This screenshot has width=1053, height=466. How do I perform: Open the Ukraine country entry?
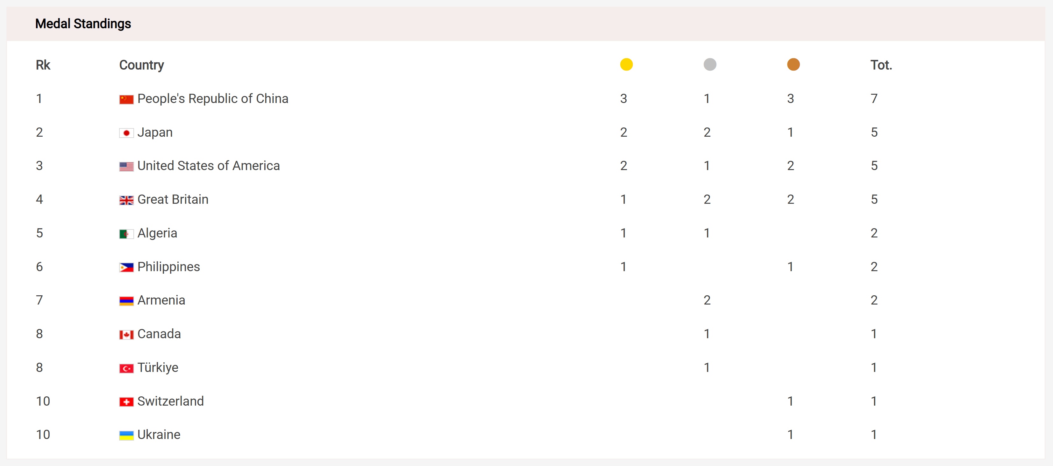(159, 435)
